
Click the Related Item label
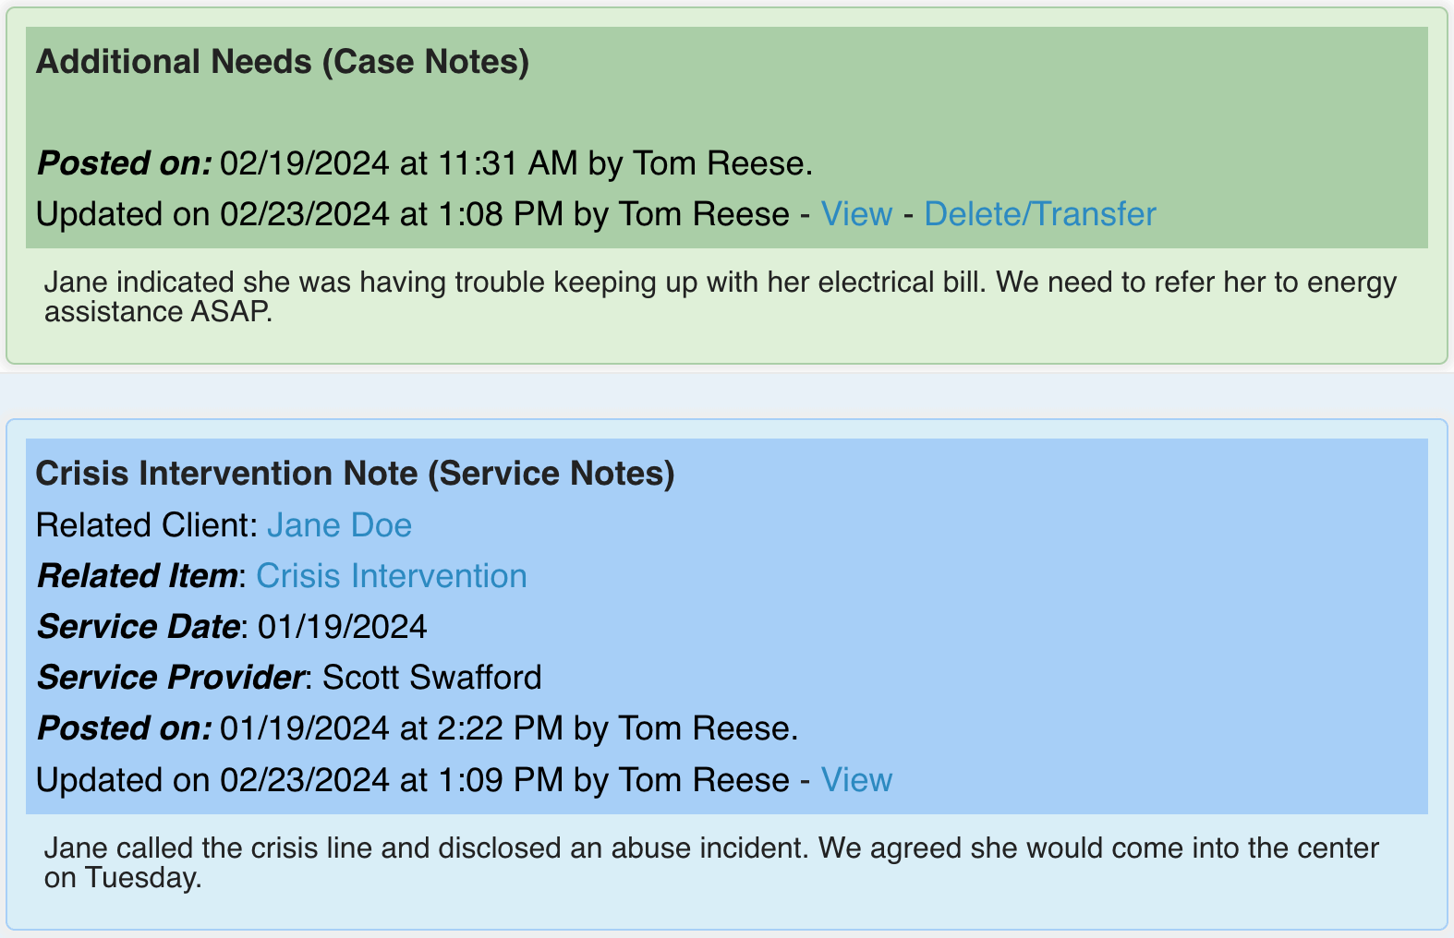click(137, 576)
